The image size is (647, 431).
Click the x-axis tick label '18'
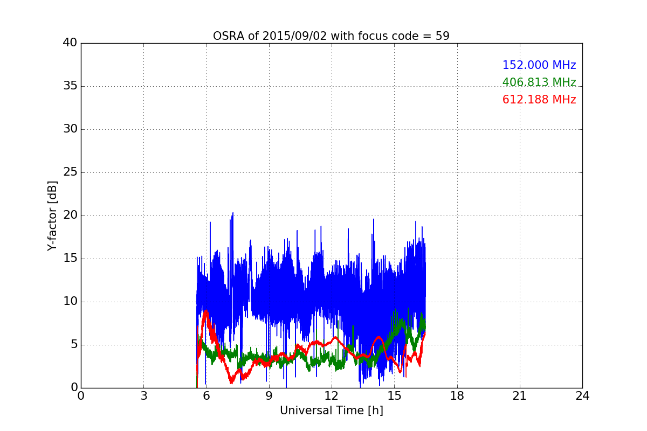pyautogui.click(x=457, y=396)
